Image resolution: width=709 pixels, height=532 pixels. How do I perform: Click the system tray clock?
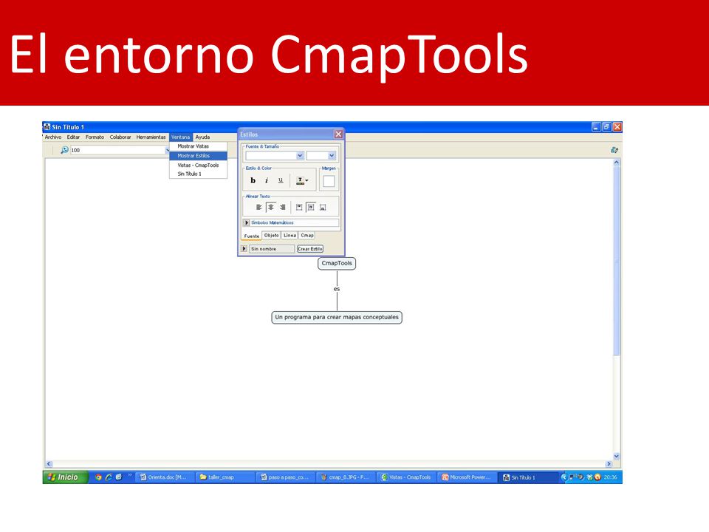610,477
